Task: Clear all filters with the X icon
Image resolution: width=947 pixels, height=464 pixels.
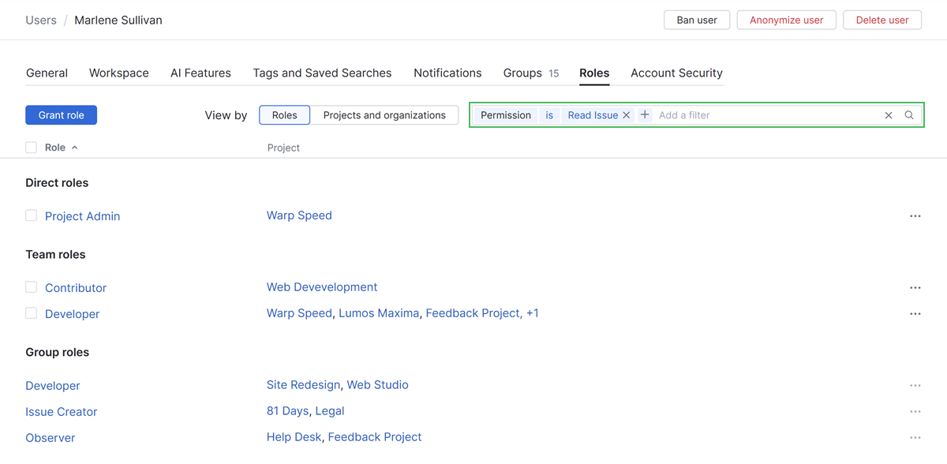Action: coord(889,115)
